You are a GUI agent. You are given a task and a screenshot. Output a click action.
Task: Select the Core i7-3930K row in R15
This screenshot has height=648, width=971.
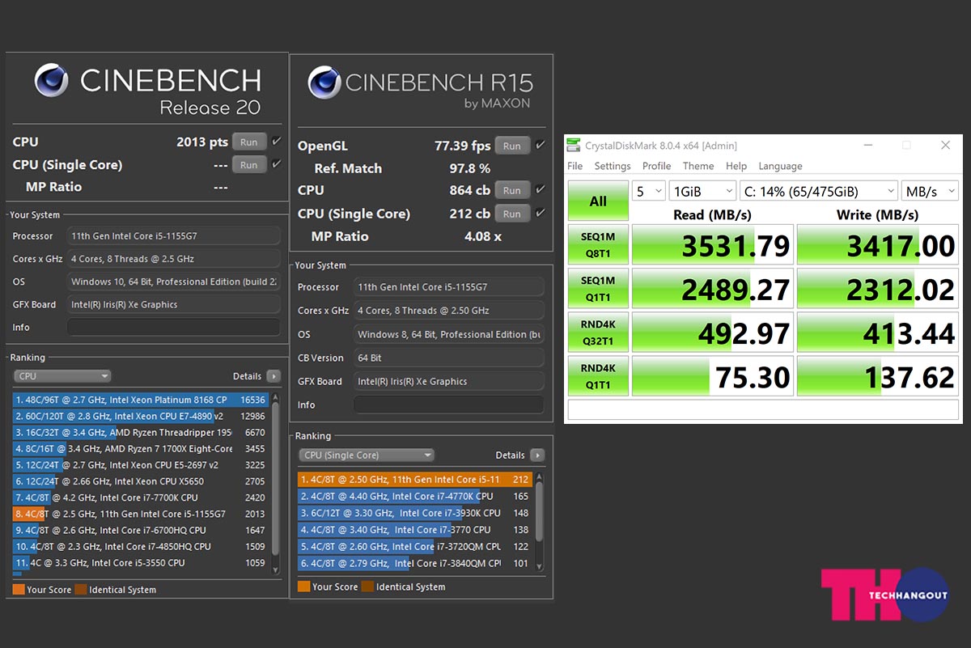click(415, 513)
